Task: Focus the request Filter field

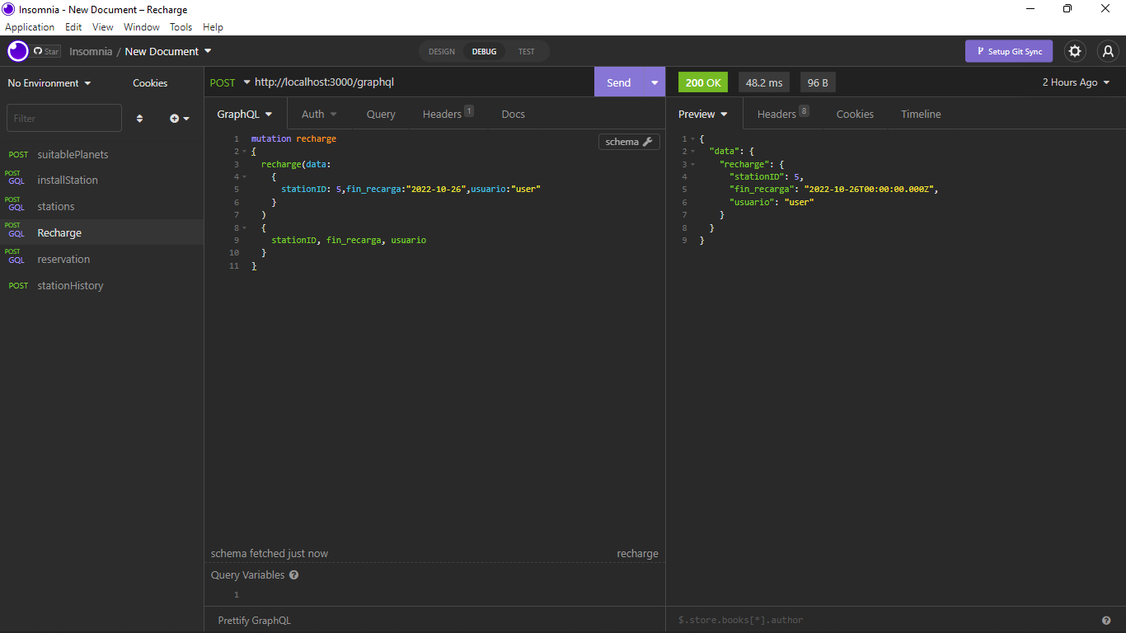Action: pos(64,118)
